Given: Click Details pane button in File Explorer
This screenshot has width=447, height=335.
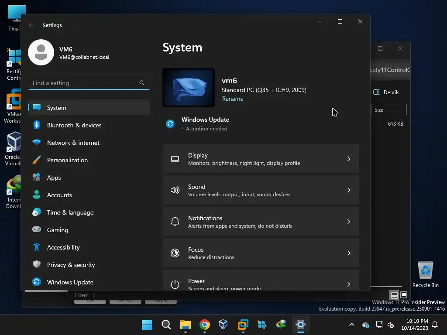Looking at the screenshot, I should [386, 92].
